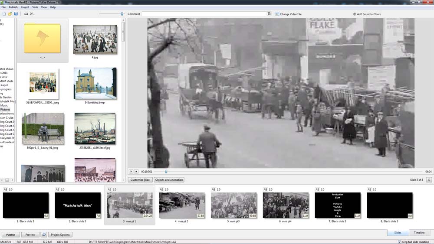
Task: Click the AB transition marker on slide 7
Action: coord(318,189)
